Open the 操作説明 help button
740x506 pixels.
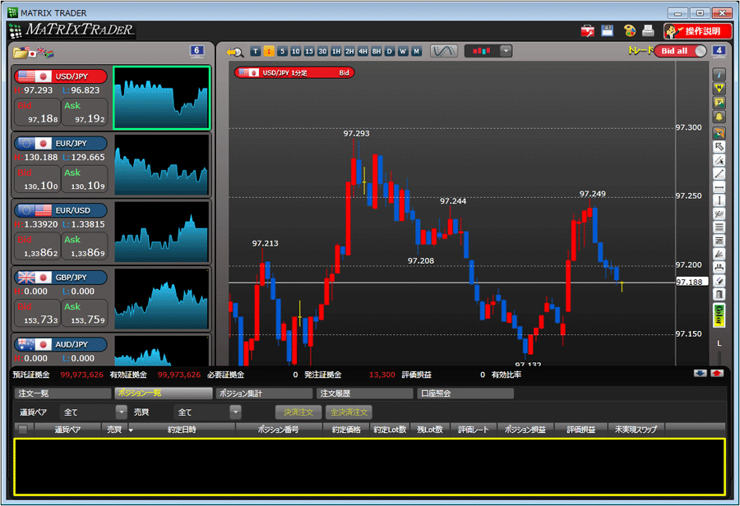coord(697,31)
